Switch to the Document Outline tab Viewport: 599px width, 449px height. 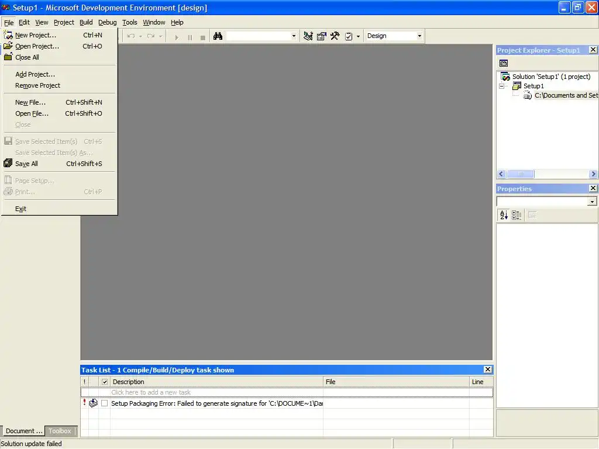(23, 431)
